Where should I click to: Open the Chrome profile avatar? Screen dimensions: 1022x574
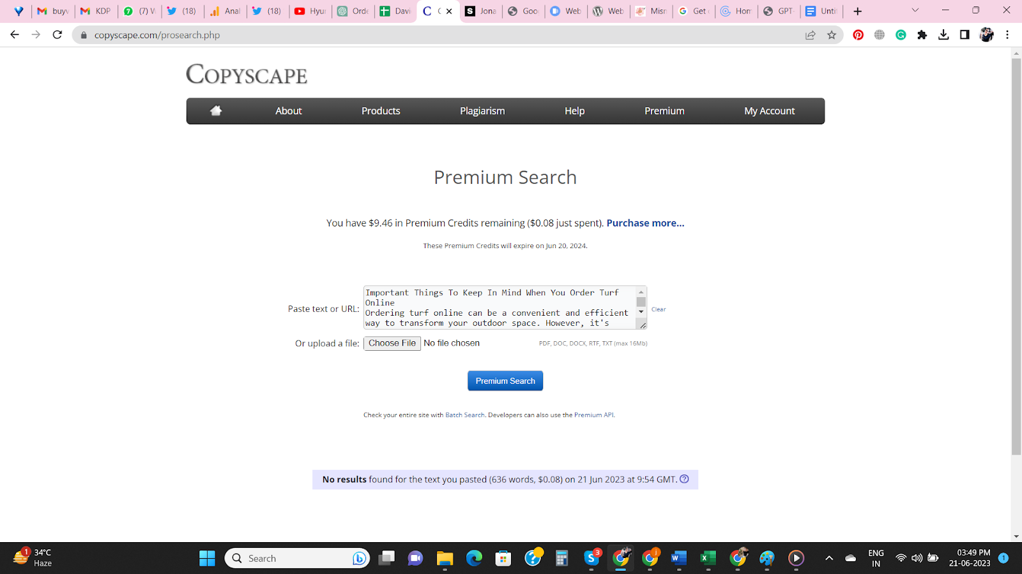[x=986, y=35]
